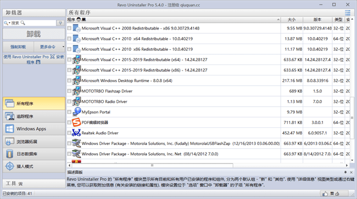This screenshot has width=357, height=199.
Task: Click the Windows Desktop Runtime icon
Action: [76, 80]
